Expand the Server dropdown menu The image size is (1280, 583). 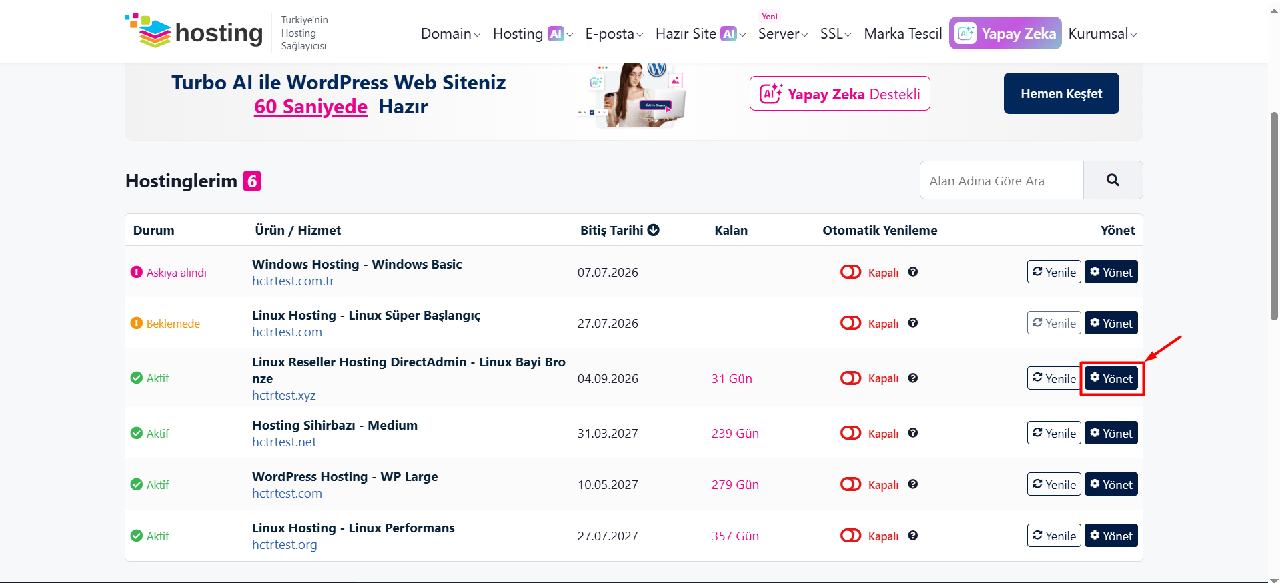tap(784, 34)
